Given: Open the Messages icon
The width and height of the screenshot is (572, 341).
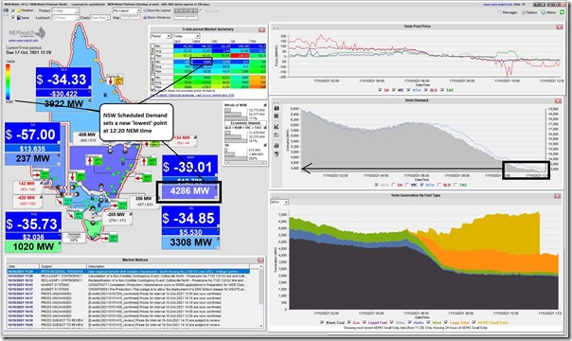Looking at the screenshot, I should [x=499, y=12].
